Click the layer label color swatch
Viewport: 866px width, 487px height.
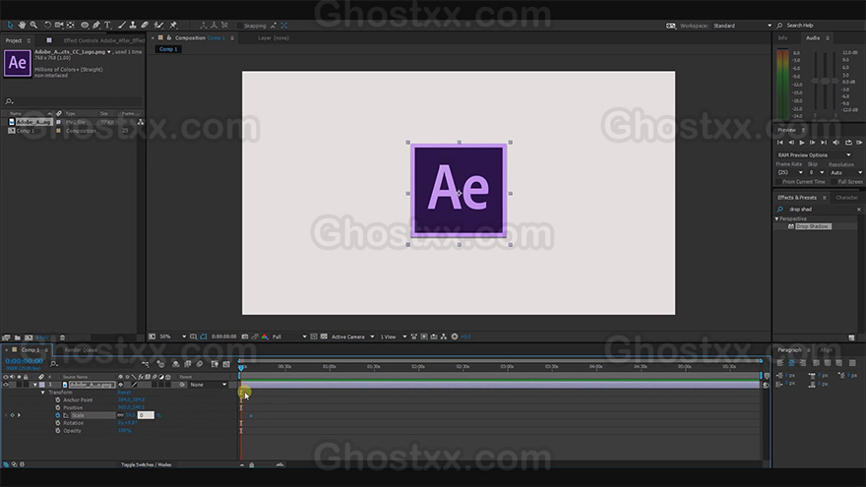[42, 385]
